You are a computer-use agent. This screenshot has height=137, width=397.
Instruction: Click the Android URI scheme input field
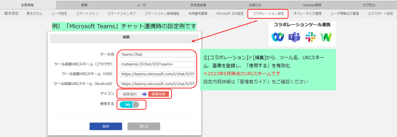click(x=157, y=84)
